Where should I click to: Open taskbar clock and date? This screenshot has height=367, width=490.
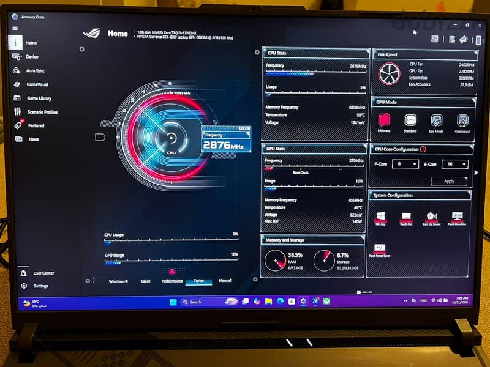pyautogui.click(x=460, y=300)
